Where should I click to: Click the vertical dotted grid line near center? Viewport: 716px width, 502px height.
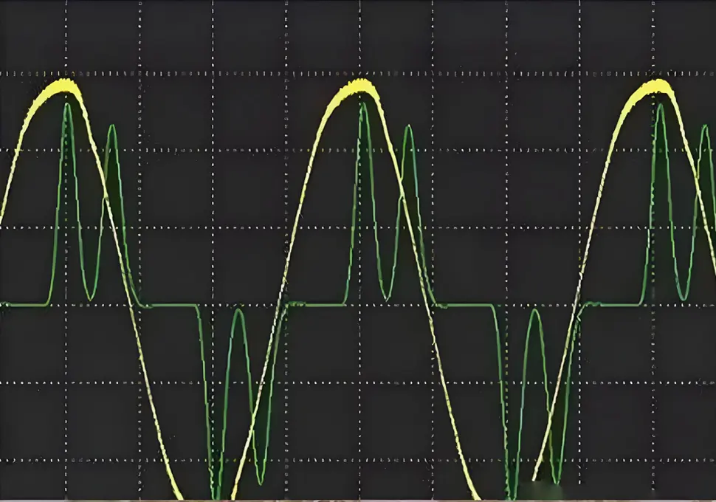358,185
